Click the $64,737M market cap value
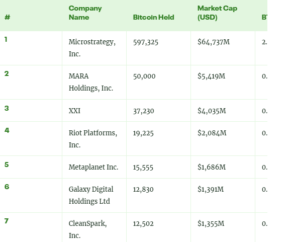The width and height of the screenshot is (291, 242). coord(214,42)
